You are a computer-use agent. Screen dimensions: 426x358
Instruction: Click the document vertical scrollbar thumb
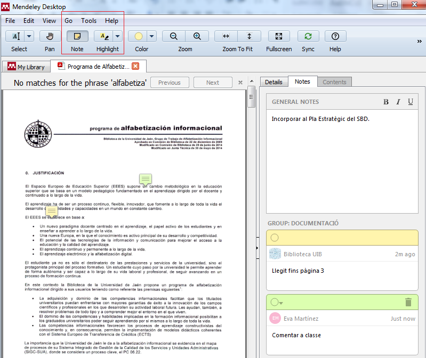tap(252, 97)
